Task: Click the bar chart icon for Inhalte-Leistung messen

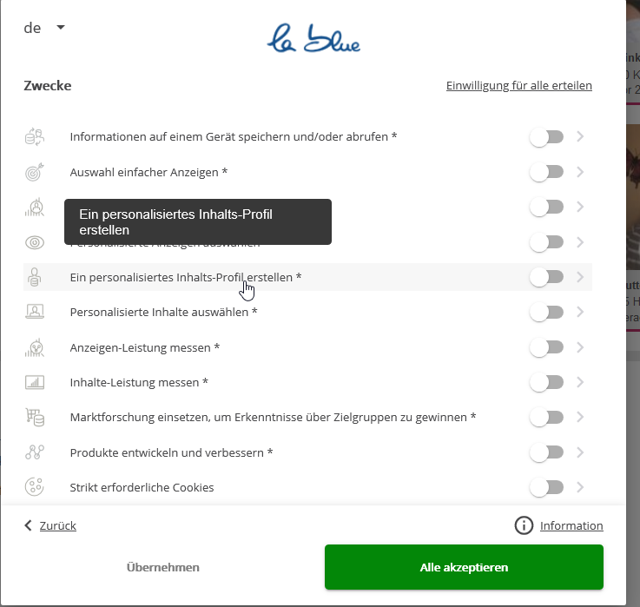Action: (x=34, y=382)
